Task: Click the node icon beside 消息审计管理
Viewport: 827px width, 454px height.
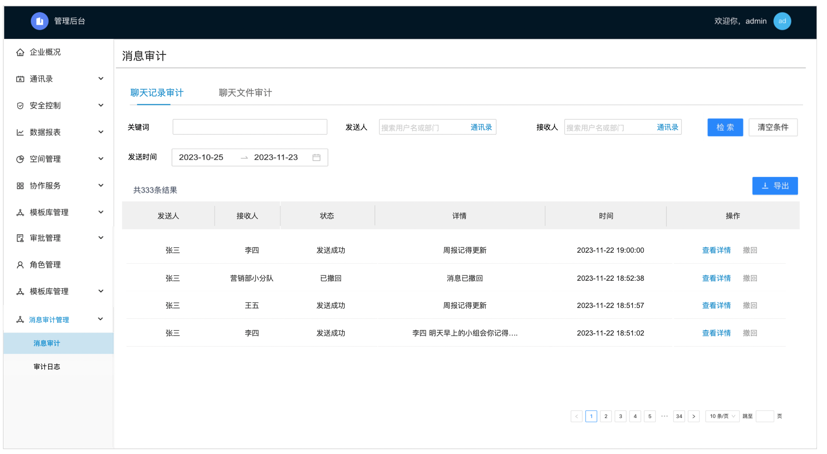Action: click(20, 320)
